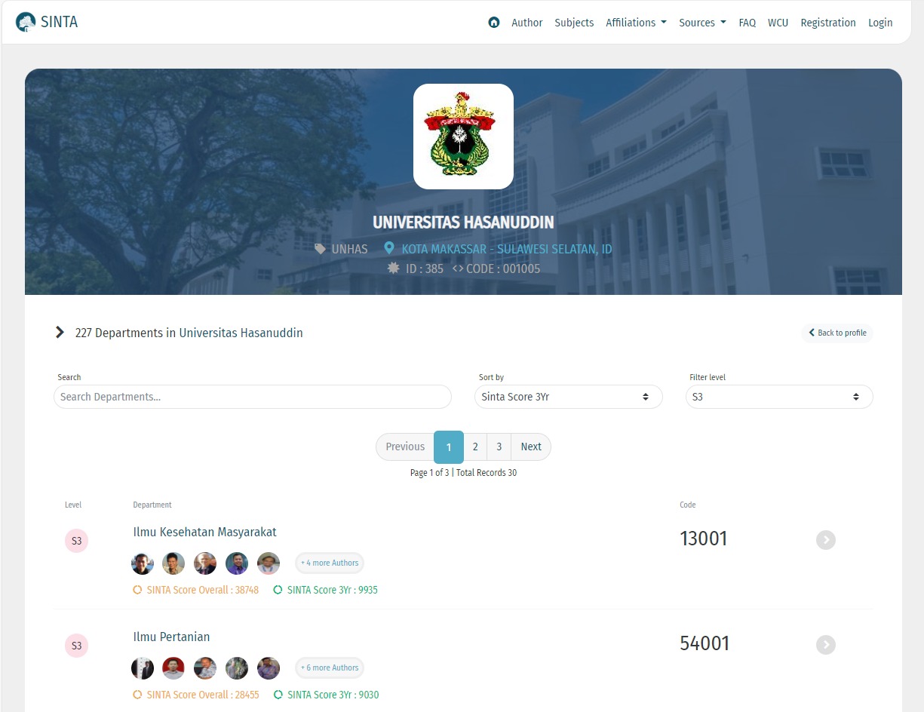Expand the Affiliations dropdown menu

(636, 23)
